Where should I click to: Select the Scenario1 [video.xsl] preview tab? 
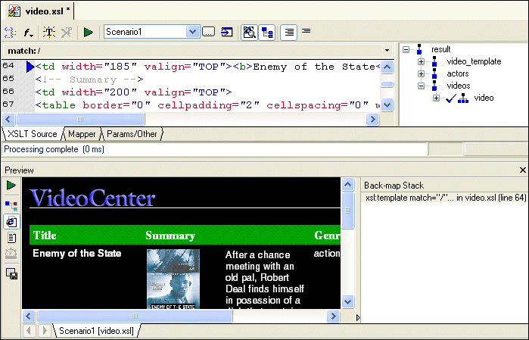[96, 331]
